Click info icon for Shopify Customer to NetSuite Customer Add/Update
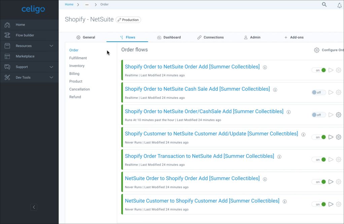Image resolution: width=344 pixels, height=224 pixels. 303,134
